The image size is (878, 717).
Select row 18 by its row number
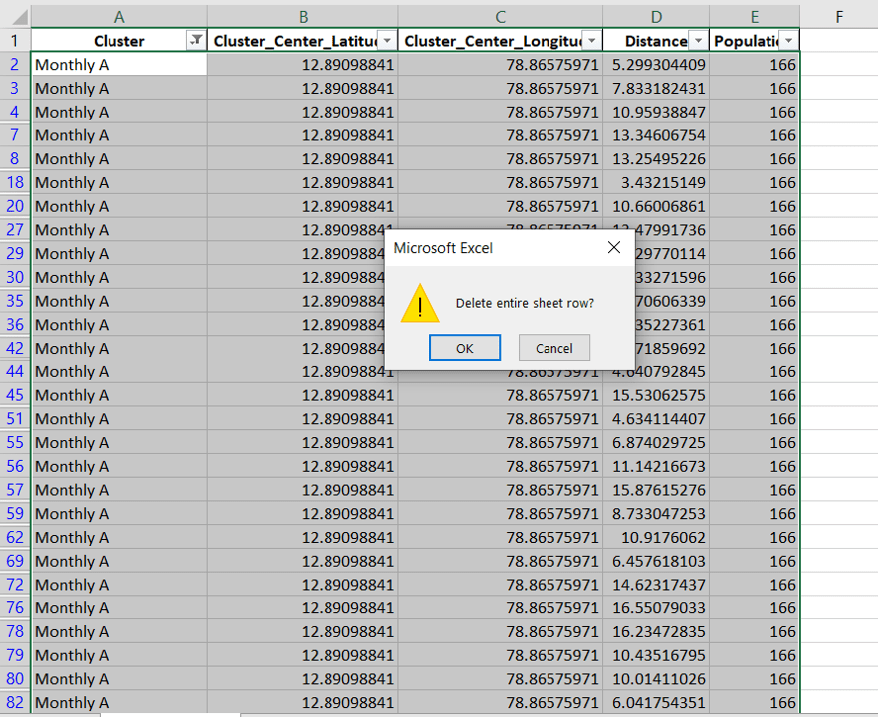[15, 182]
